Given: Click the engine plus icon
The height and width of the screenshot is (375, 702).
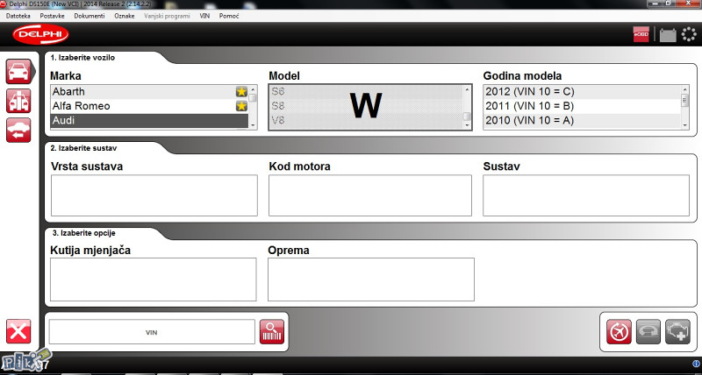Looking at the screenshot, I should 677,332.
